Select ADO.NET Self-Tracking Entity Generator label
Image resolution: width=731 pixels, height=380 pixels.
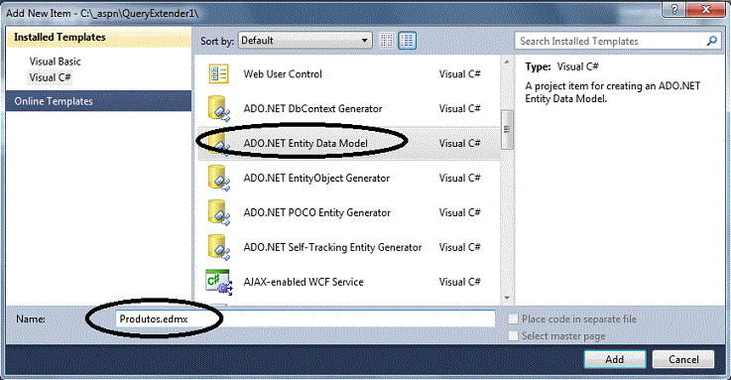[332, 247]
